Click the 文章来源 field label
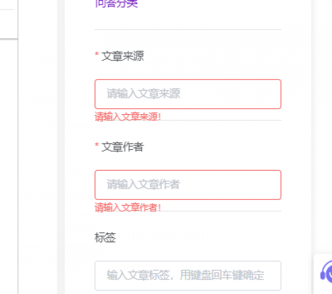 point(123,56)
